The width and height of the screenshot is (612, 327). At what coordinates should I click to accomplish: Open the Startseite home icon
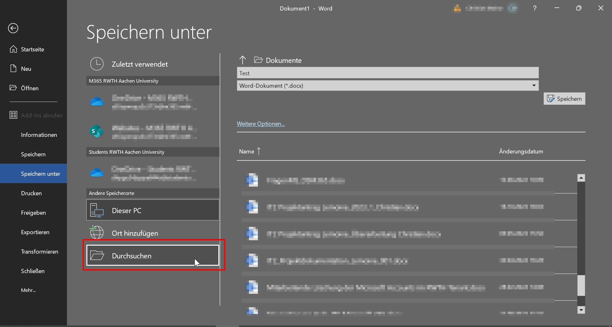[13, 49]
